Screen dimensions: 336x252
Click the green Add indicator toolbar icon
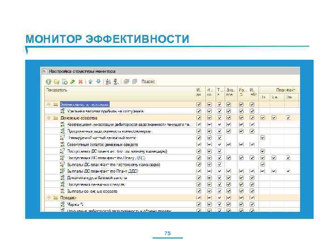(49, 82)
